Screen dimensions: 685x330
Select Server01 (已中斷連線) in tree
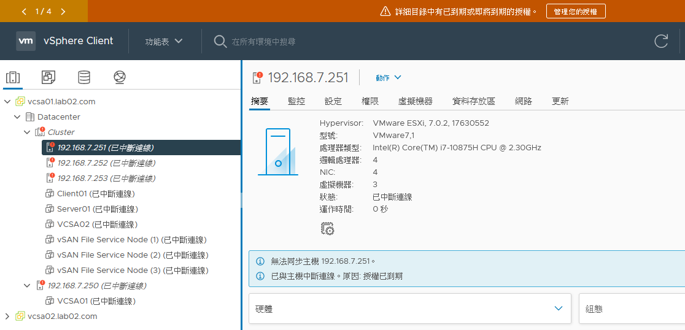click(x=98, y=209)
